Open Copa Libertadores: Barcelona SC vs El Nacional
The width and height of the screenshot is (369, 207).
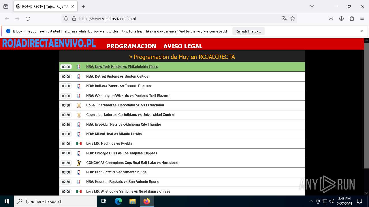[125, 105]
